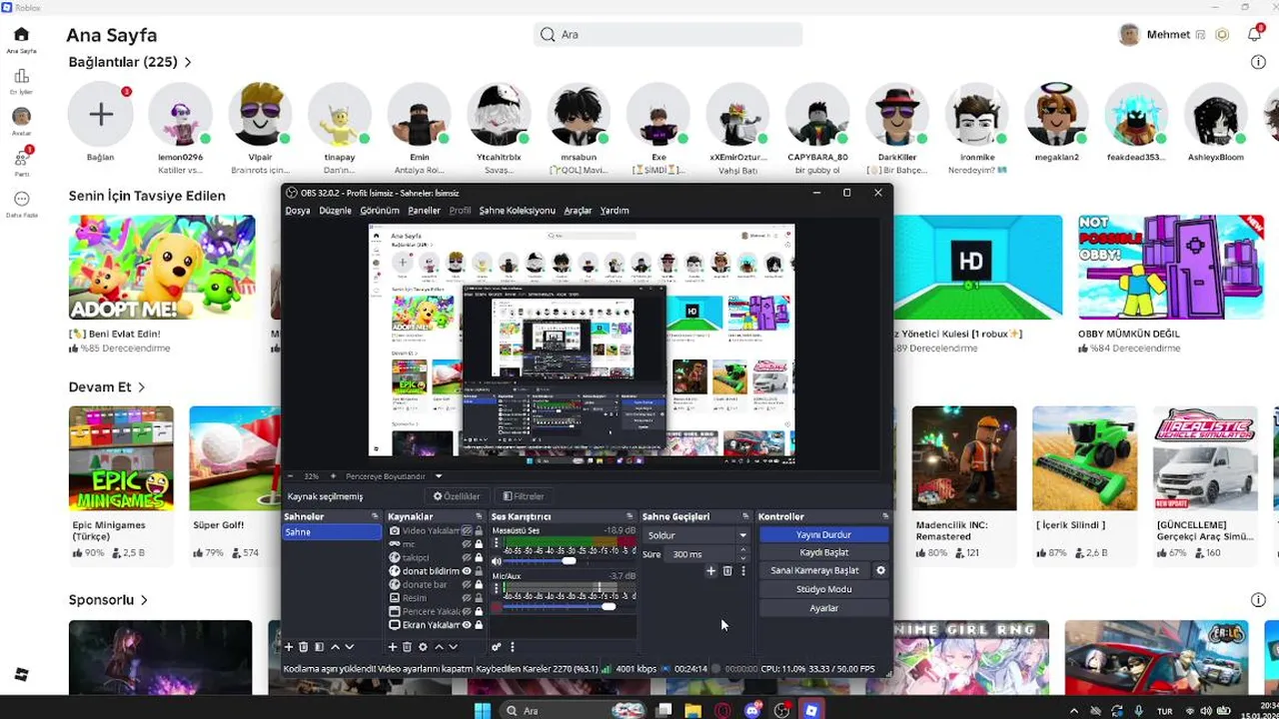This screenshot has height=719, width=1279.
Task: Open Masaüstü Ses three-dot options menu
Action: pos(497,543)
